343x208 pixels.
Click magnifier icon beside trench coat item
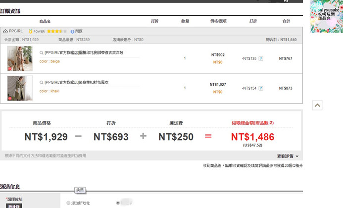click(41, 83)
